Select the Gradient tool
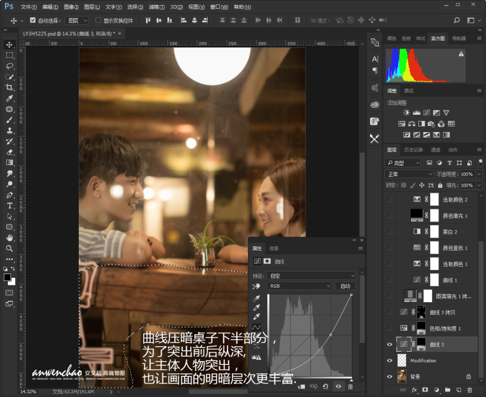 point(9,163)
